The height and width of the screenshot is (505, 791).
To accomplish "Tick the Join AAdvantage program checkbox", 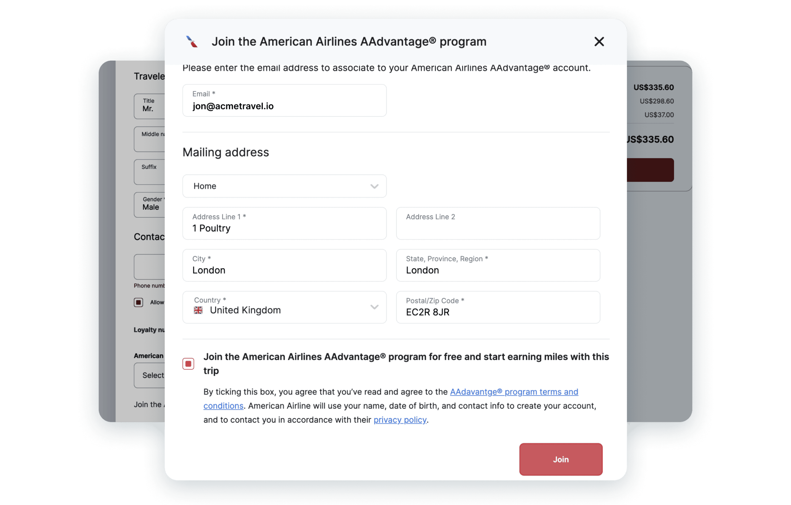I will [x=188, y=363].
